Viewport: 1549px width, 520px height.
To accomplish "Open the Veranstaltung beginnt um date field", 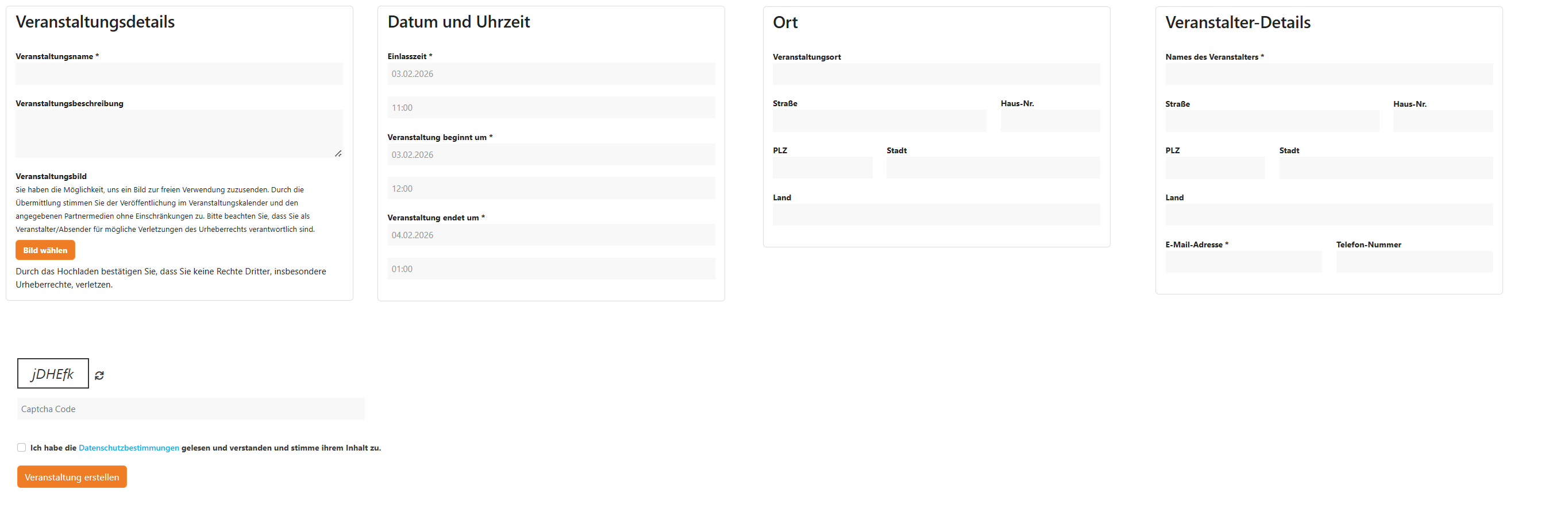I will click(x=551, y=154).
